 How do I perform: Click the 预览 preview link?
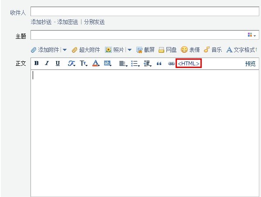click(x=250, y=64)
